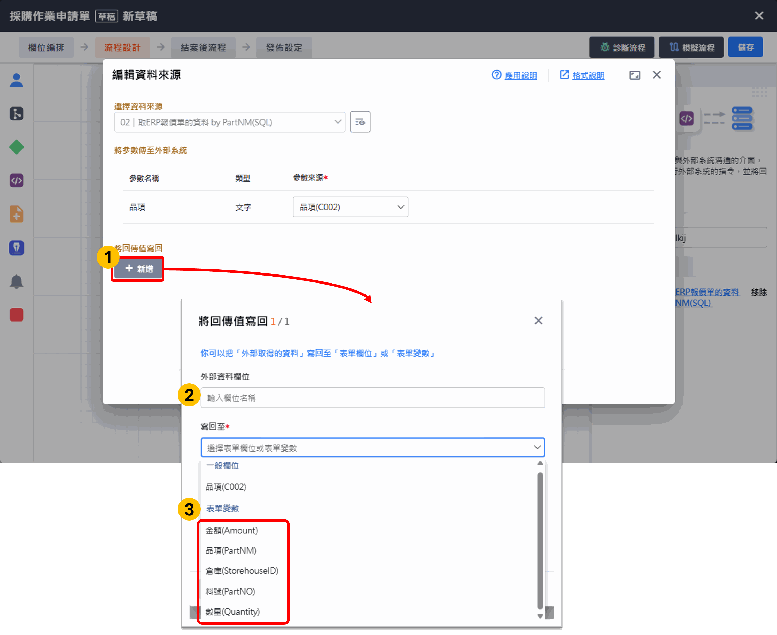Click the user person icon in left sidebar
Image resolution: width=777 pixels, height=635 pixels.
[x=16, y=80]
